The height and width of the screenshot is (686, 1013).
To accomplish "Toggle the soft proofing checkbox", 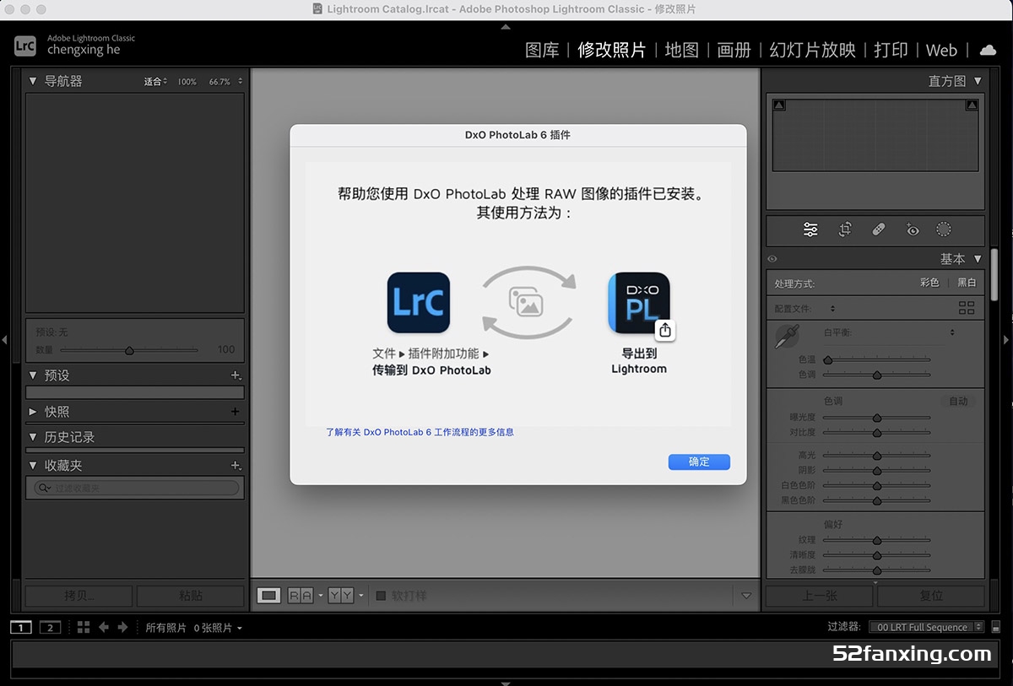I will [381, 596].
